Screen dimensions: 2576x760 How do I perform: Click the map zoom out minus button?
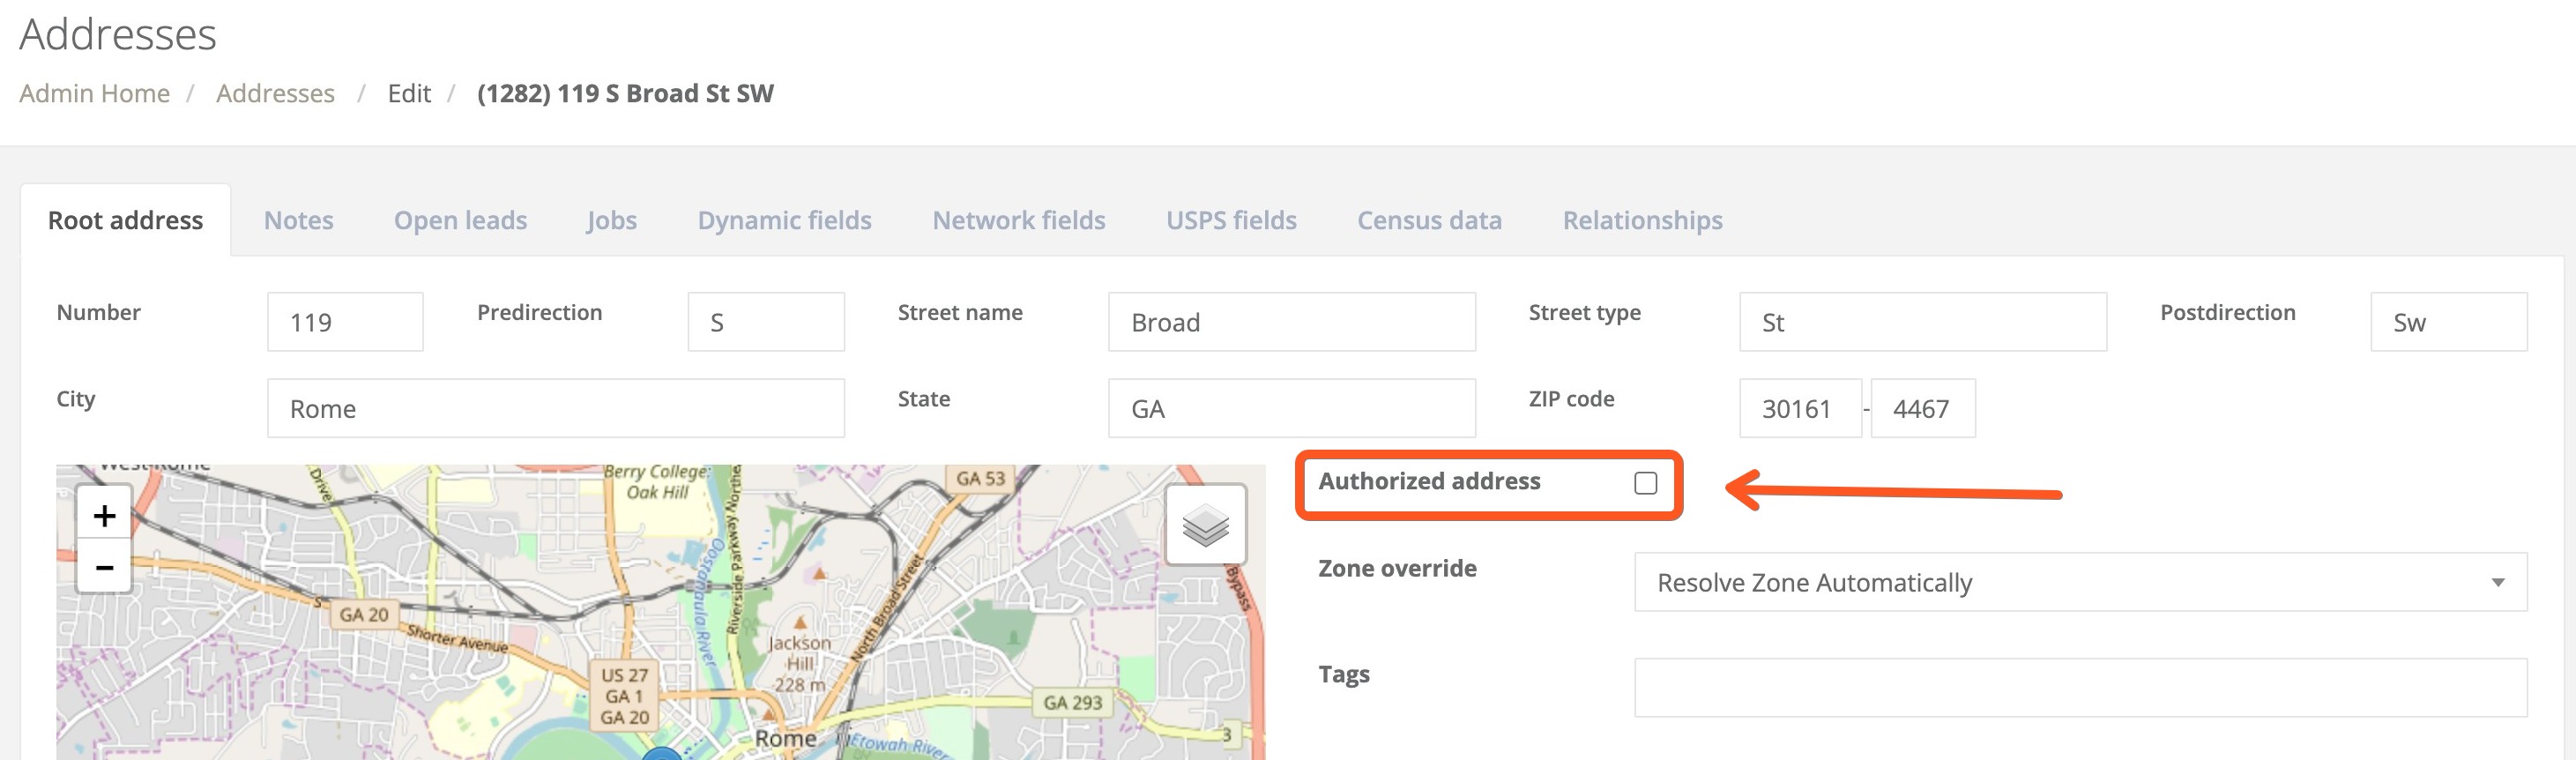104,567
